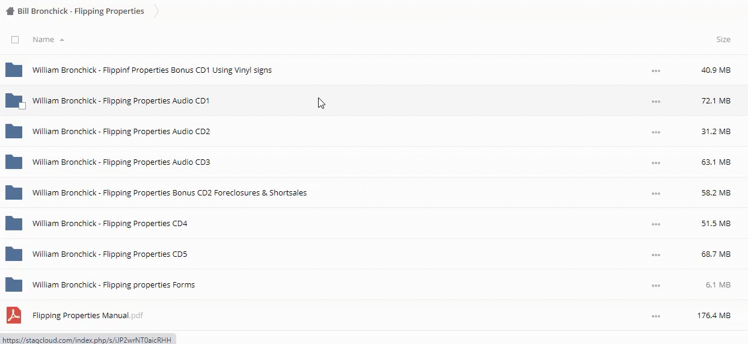Image resolution: width=748 pixels, height=344 pixels.
Task: Open Bonus CD2 Foreclosures & Shortsales folder
Action: coord(170,193)
